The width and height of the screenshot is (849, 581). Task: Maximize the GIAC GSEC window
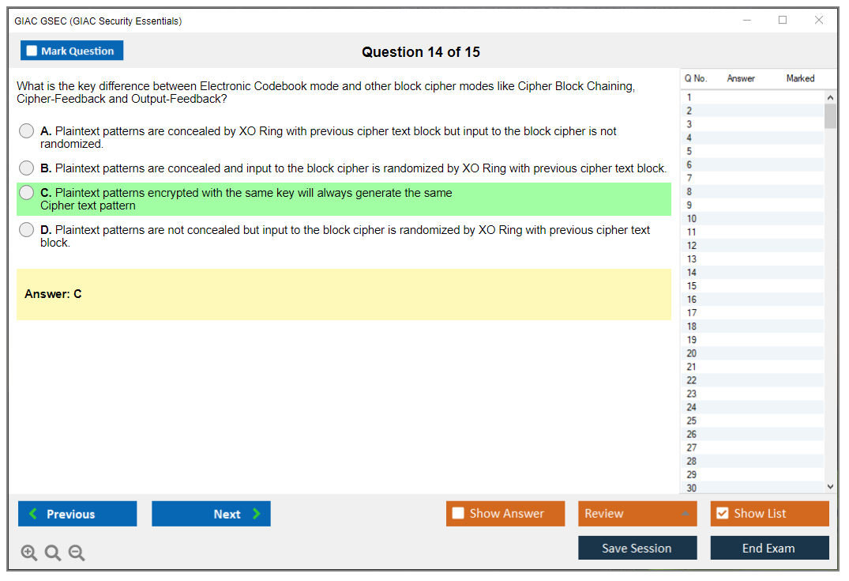pos(783,21)
